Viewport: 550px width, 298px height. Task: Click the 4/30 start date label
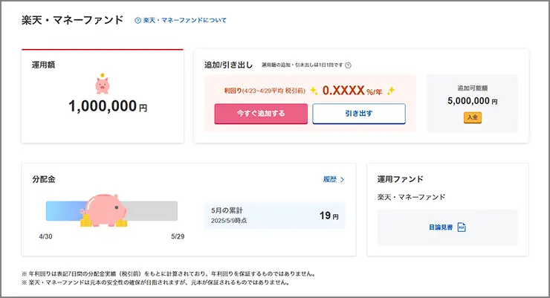[45, 236]
